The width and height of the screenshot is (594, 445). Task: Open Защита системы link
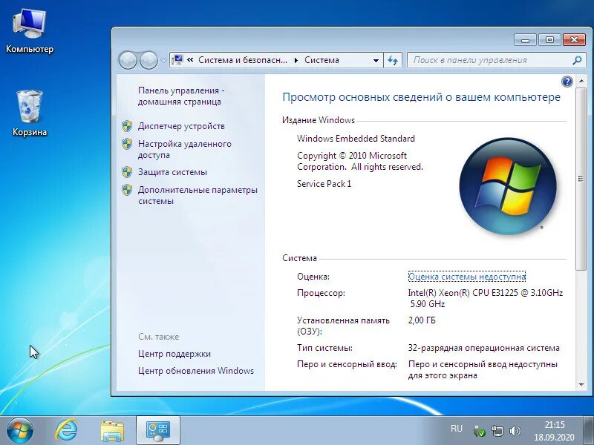(172, 172)
